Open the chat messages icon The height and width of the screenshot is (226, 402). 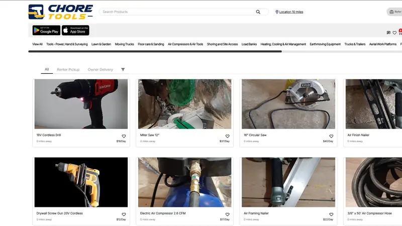pyautogui.click(x=388, y=33)
